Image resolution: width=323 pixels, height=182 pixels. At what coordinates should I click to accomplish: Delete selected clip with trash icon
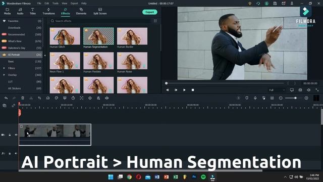tap(23, 98)
